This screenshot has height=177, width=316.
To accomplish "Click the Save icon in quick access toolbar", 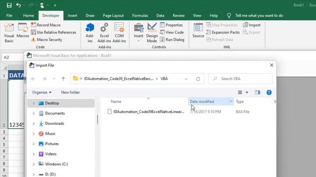I will tap(9, 5).
